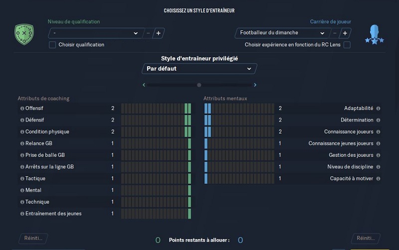Open the Niveau de qualification dropdown

(x=96, y=33)
